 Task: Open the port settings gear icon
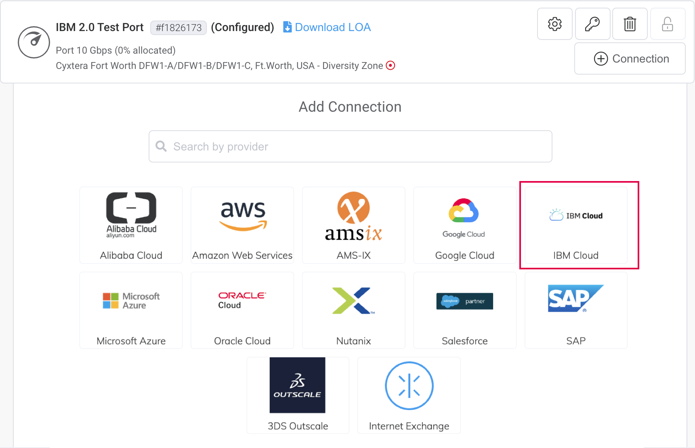click(x=554, y=24)
